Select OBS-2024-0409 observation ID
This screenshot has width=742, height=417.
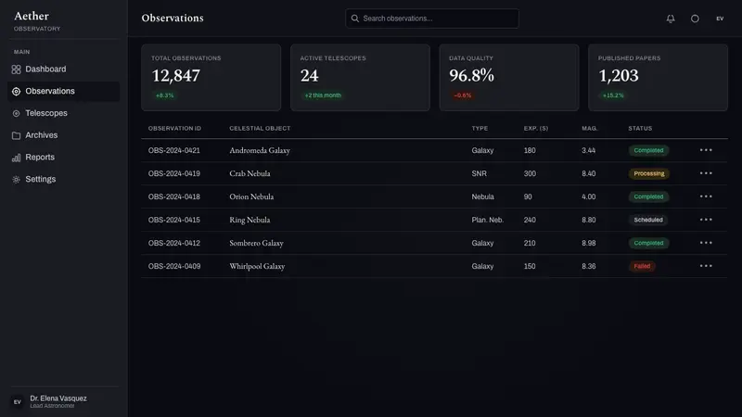pos(174,266)
